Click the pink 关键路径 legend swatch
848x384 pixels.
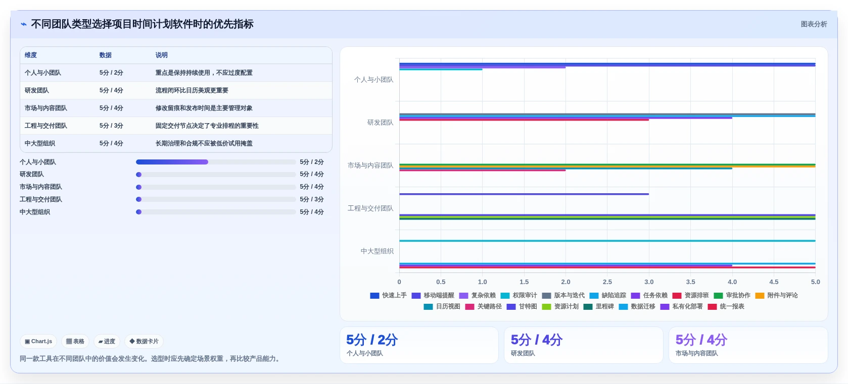pos(469,307)
